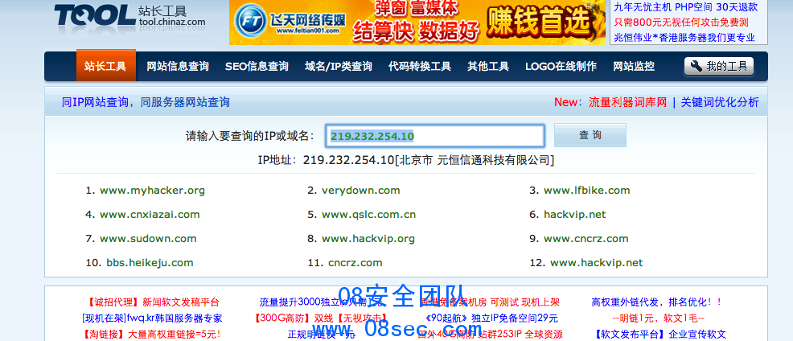Open the 流量利器词库网 link
The height and width of the screenshot is (341, 793).
point(627,102)
